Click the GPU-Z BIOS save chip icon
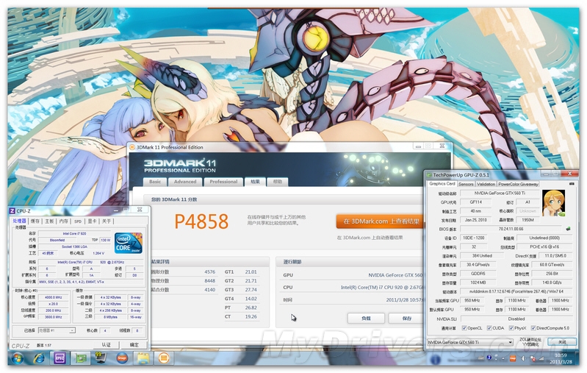The image size is (587, 373). [x=569, y=229]
